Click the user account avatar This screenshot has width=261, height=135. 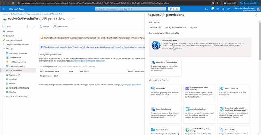click(258, 9)
